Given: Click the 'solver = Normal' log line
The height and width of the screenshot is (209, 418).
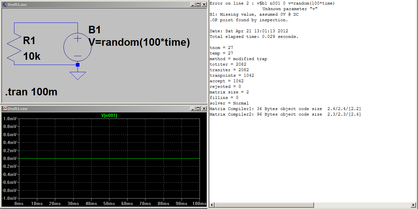Looking at the screenshot, I should [229, 103].
